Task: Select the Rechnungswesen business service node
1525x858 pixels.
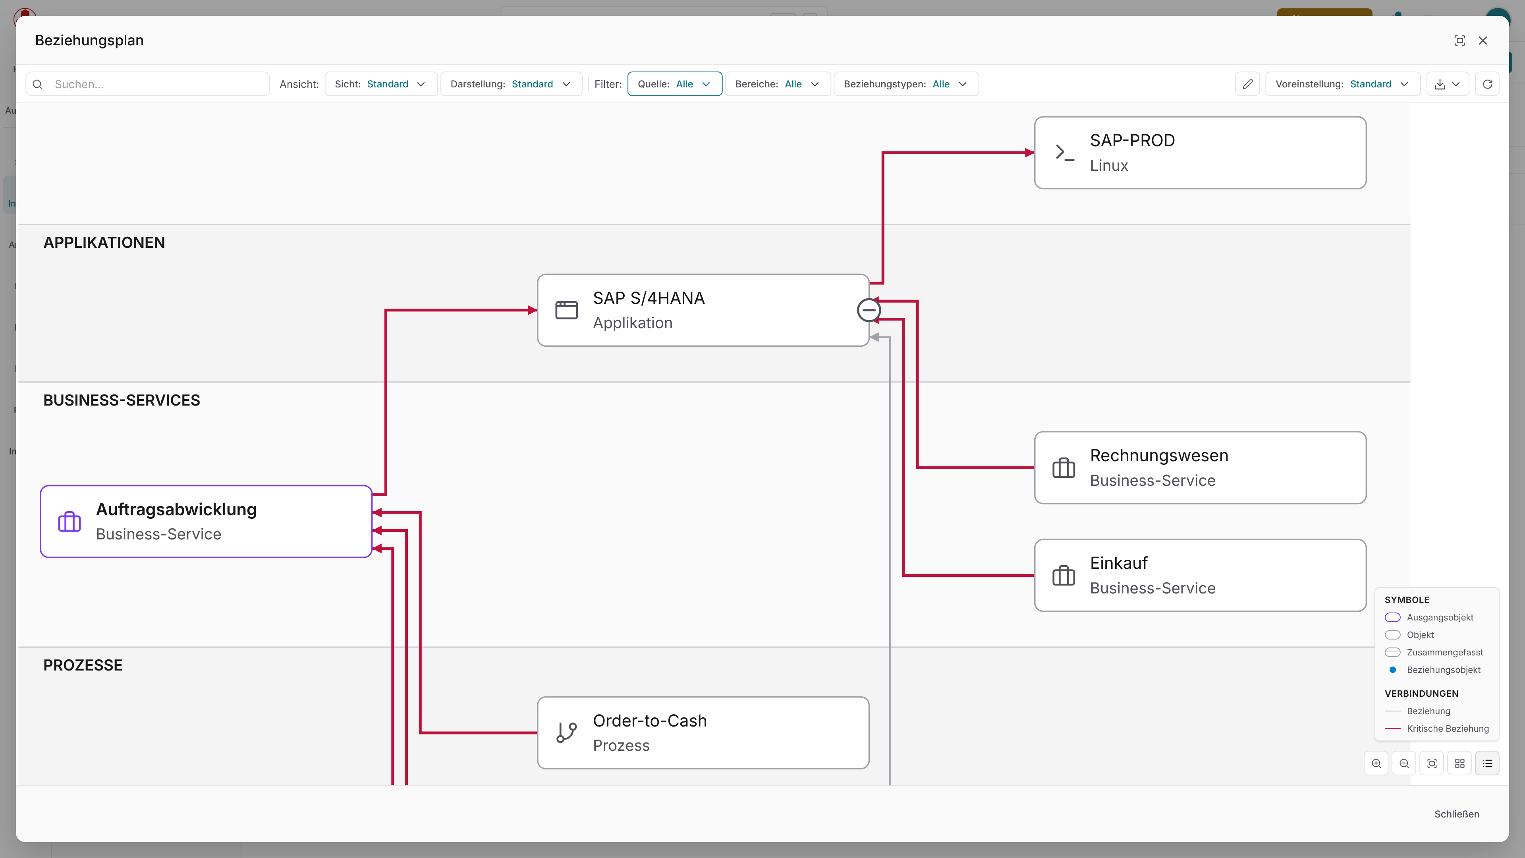Action: (x=1200, y=468)
